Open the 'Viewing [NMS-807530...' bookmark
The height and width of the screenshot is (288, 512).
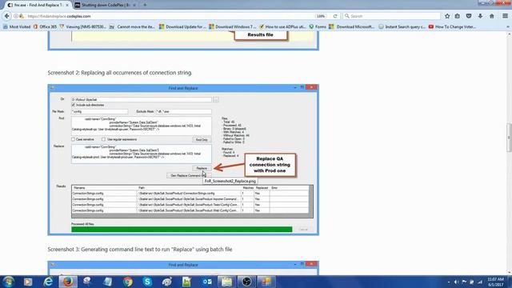(x=82, y=26)
